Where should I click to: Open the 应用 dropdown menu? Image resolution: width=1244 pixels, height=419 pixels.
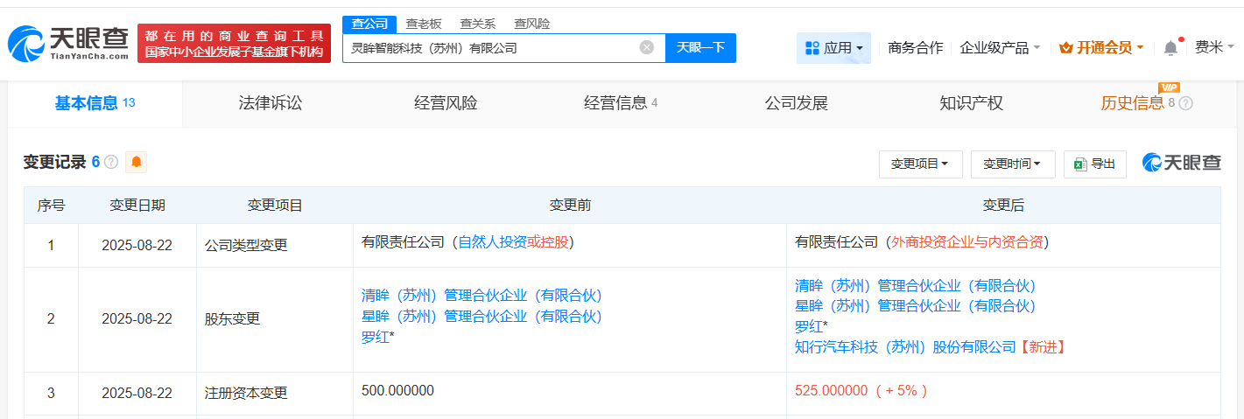(833, 48)
